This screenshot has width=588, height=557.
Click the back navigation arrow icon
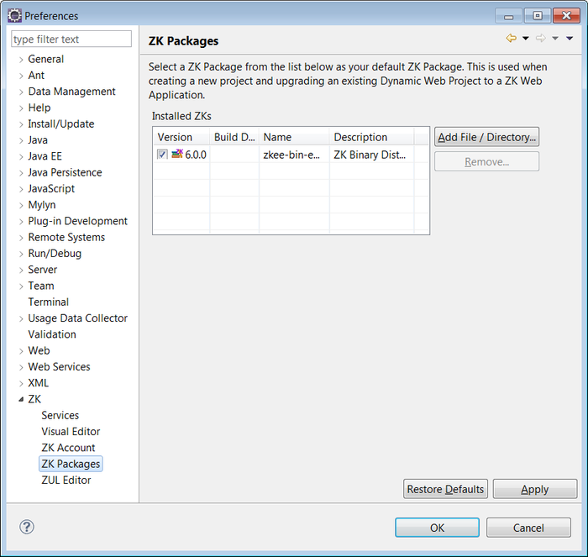[511, 38]
